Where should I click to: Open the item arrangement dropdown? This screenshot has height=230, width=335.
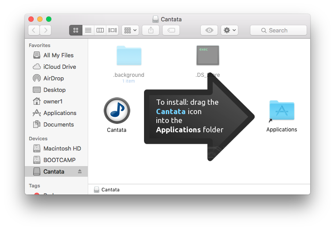tap(130, 30)
